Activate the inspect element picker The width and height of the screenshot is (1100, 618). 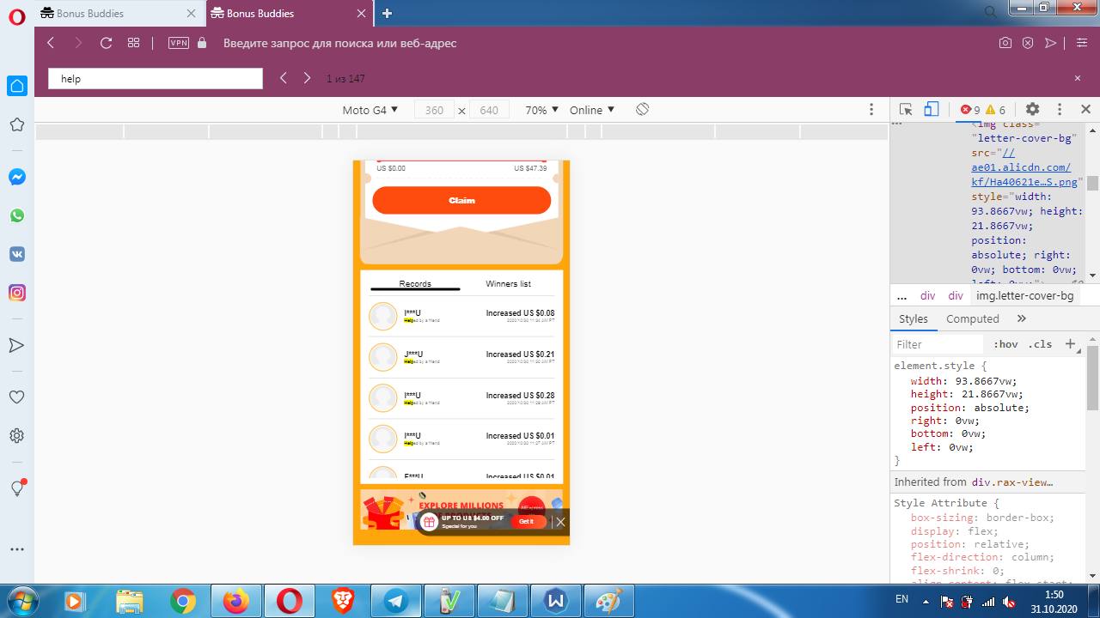pos(906,110)
